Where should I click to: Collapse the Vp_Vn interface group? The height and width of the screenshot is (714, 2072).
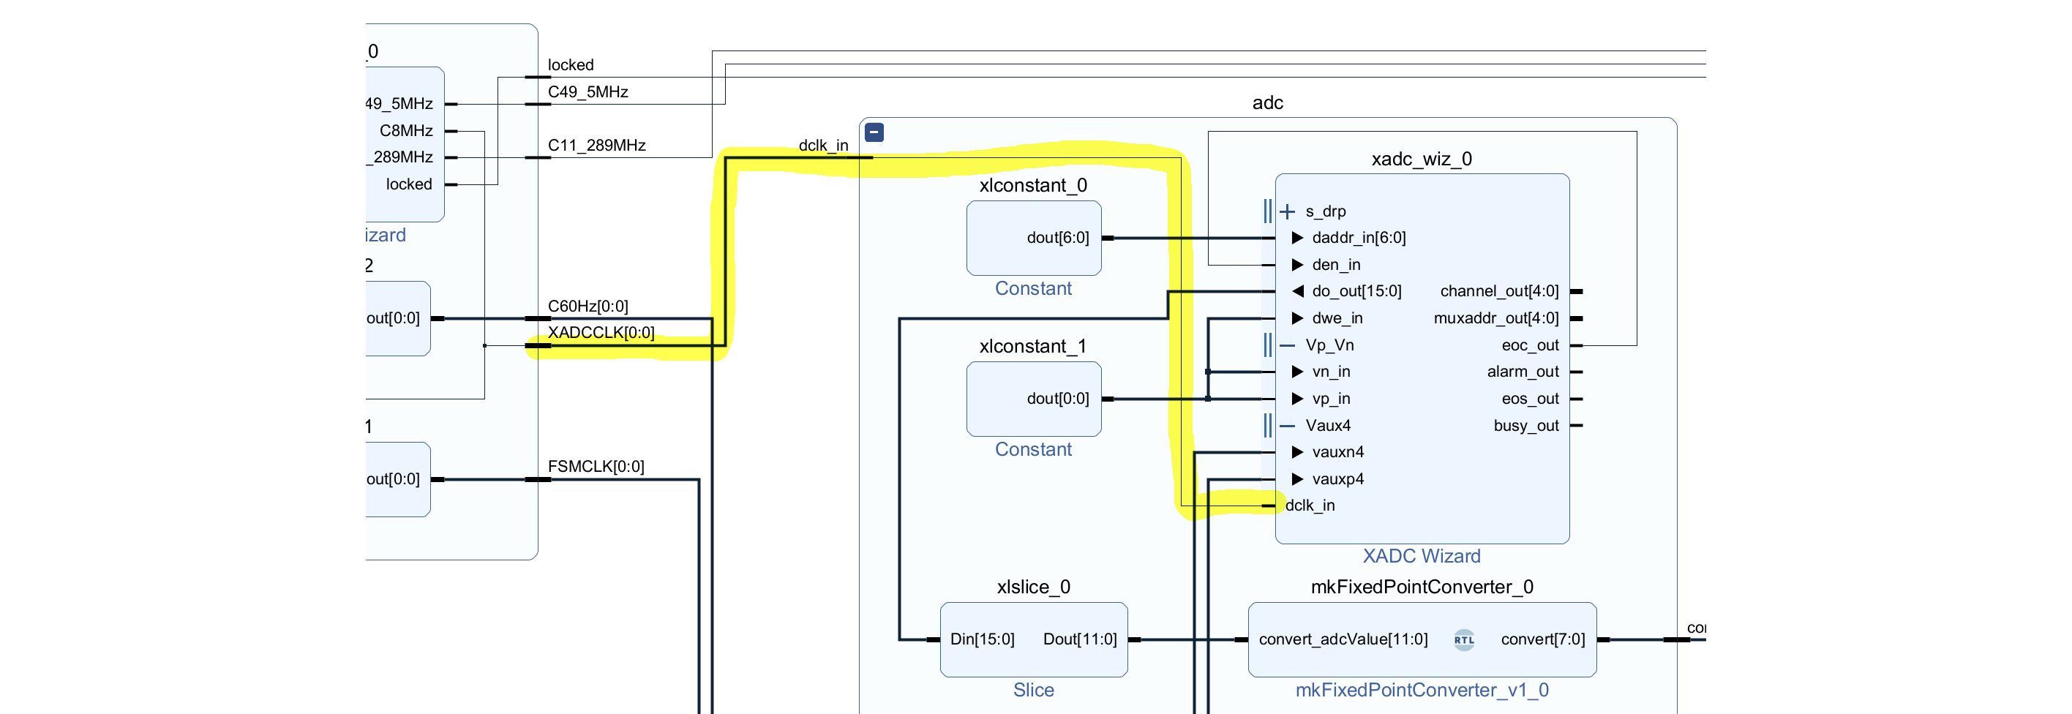[1287, 346]
